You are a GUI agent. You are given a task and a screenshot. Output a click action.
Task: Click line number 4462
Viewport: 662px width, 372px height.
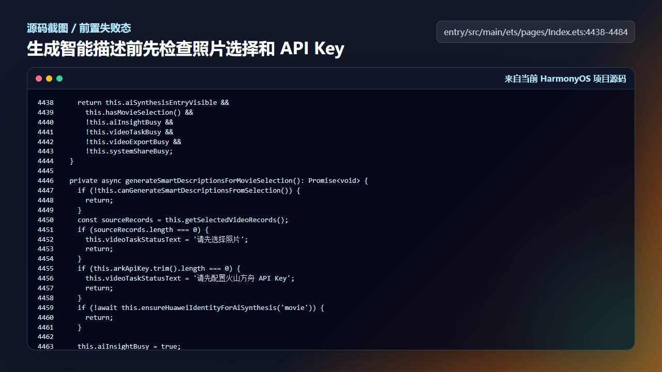[x=46, y=337]
